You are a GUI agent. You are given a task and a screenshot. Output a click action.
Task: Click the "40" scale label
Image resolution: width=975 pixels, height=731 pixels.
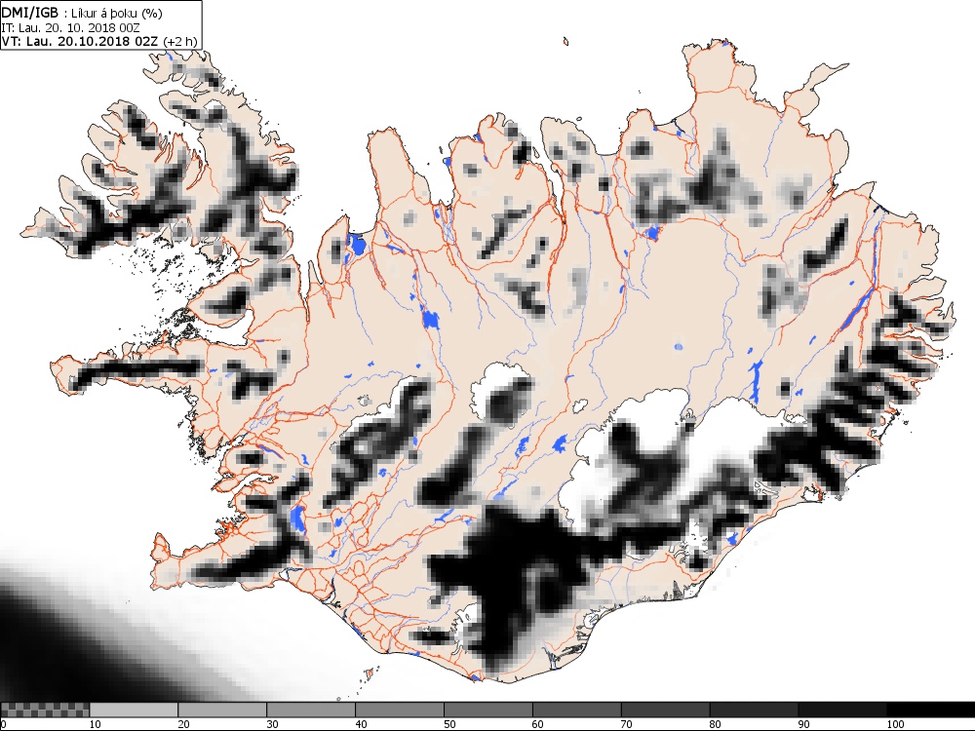click(x=361, y=724)
